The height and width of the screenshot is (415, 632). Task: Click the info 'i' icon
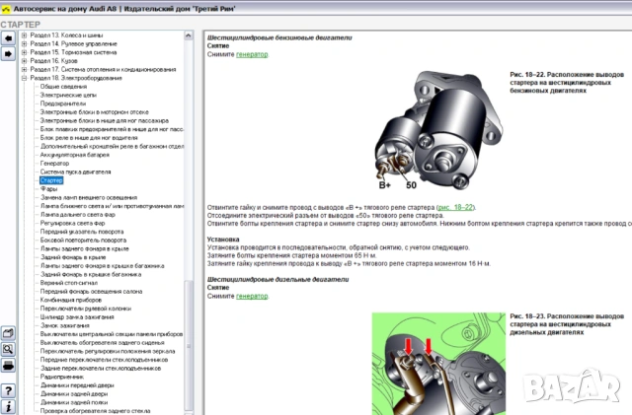tap(8, 406)
